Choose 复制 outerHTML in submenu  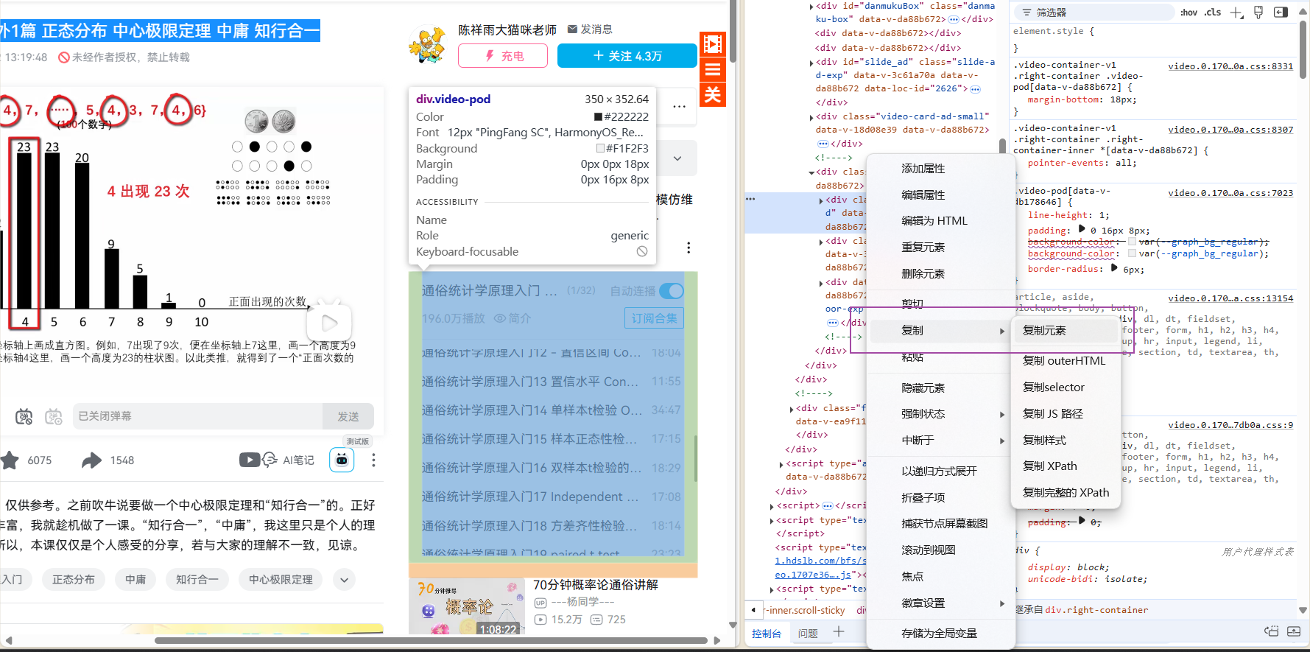pyautogui.click(x=1066, y=361)
